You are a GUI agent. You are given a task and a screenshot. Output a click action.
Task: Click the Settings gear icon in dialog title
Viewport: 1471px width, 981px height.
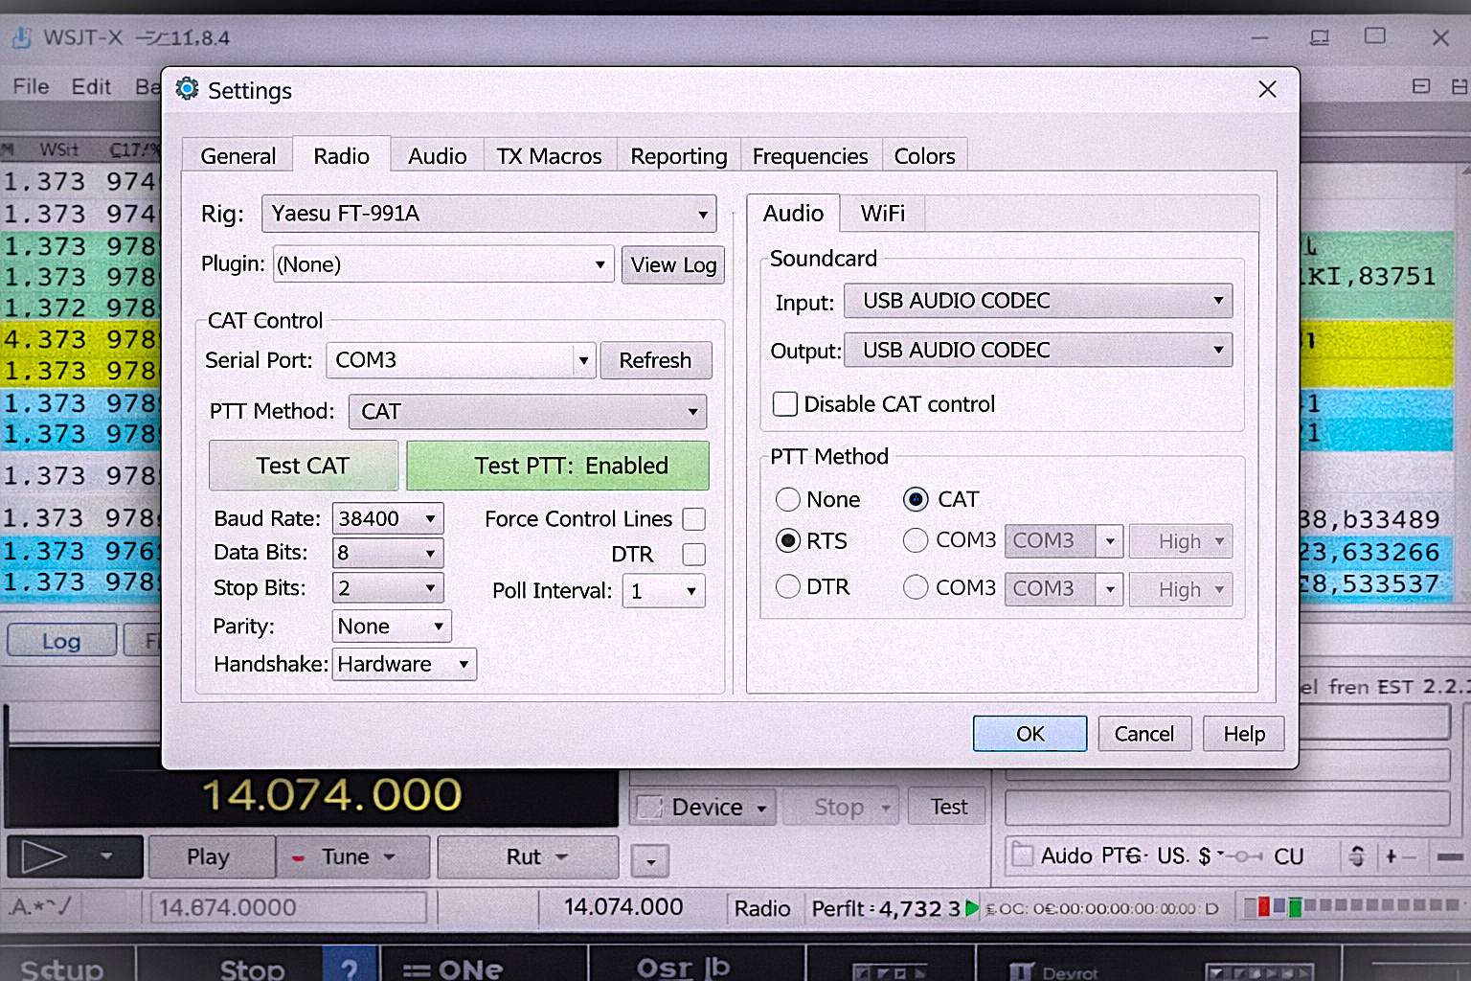pos(187,89)
